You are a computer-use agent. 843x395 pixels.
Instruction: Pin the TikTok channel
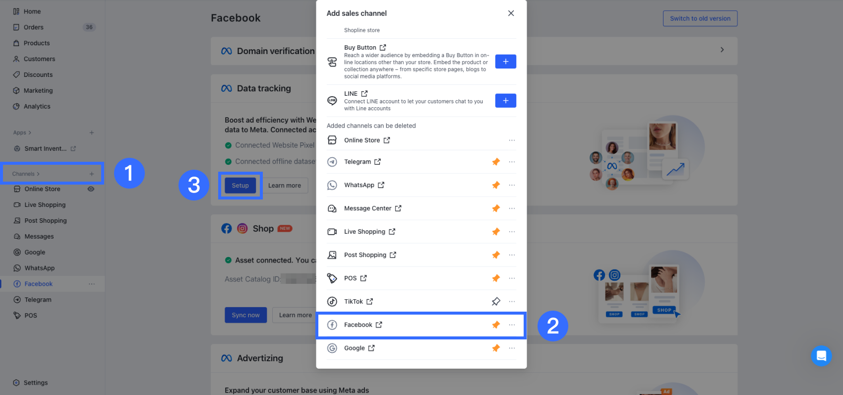tap(496, 301)
